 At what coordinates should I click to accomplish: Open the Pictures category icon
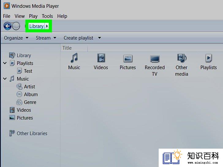(128, 58)
